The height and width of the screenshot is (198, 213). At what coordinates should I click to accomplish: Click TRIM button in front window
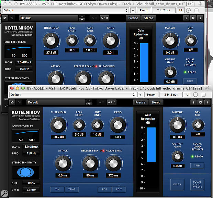point(197,166)
